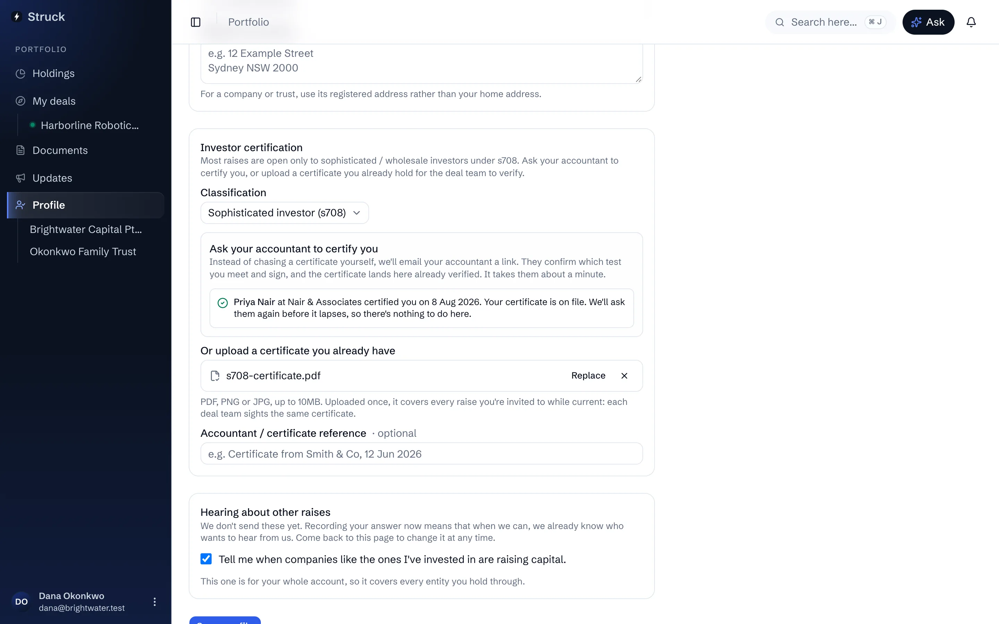Click the s708-certificate.pdf file icon
The width and height of the screenshot is (999, 624).
point(215,375)
